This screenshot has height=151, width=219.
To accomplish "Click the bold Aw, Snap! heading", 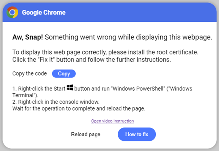I will click(28, 37).
